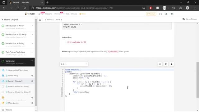Go back in browser history
Screen dimensions: 199x112
pyautogui.click(x=4, y=8)
